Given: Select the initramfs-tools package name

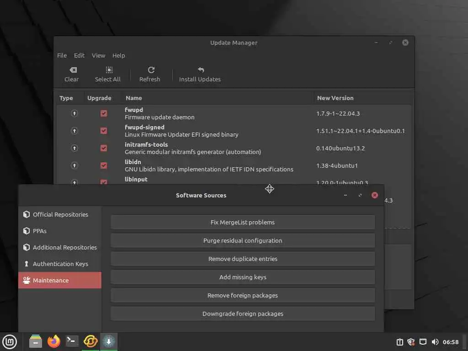Looking at the screenshot, I should (x=146, y=144).
